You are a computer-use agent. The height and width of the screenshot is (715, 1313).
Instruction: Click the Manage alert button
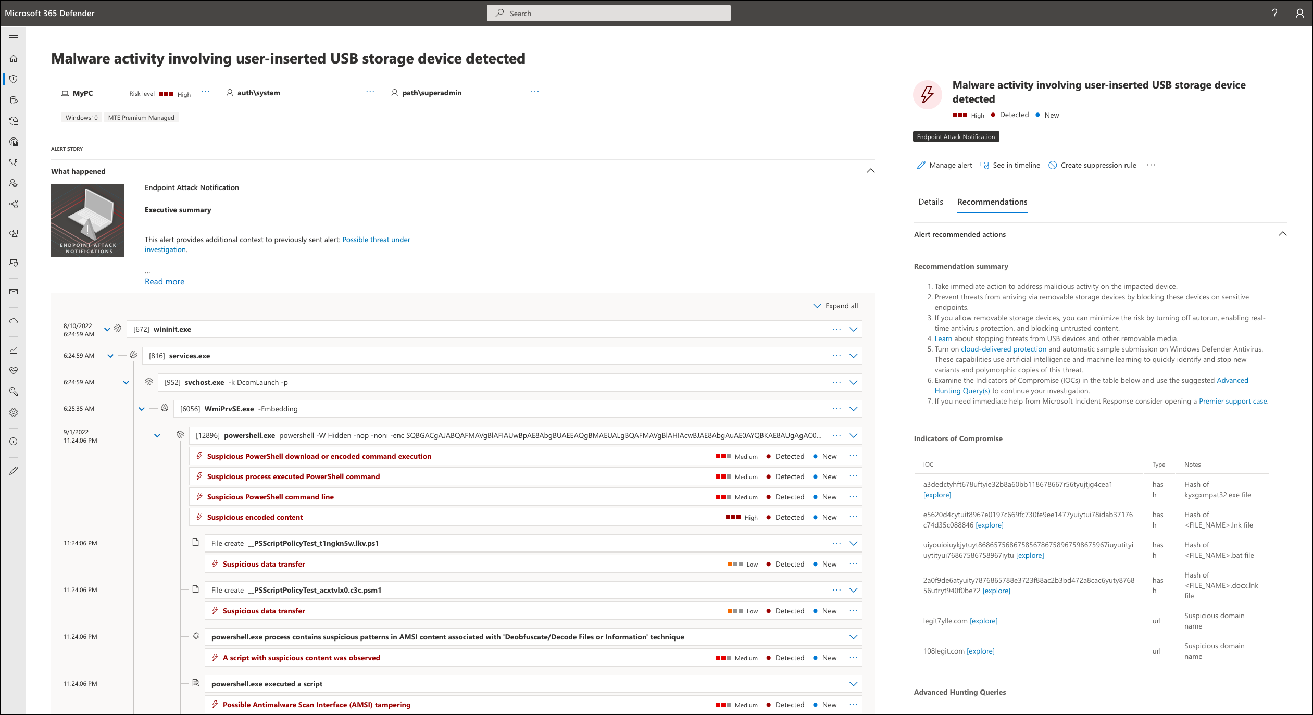(944, 165)
